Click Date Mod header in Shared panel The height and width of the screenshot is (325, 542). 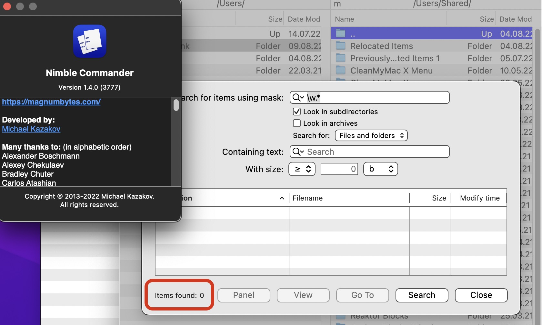pyautogui.click(x=516, y=19)
